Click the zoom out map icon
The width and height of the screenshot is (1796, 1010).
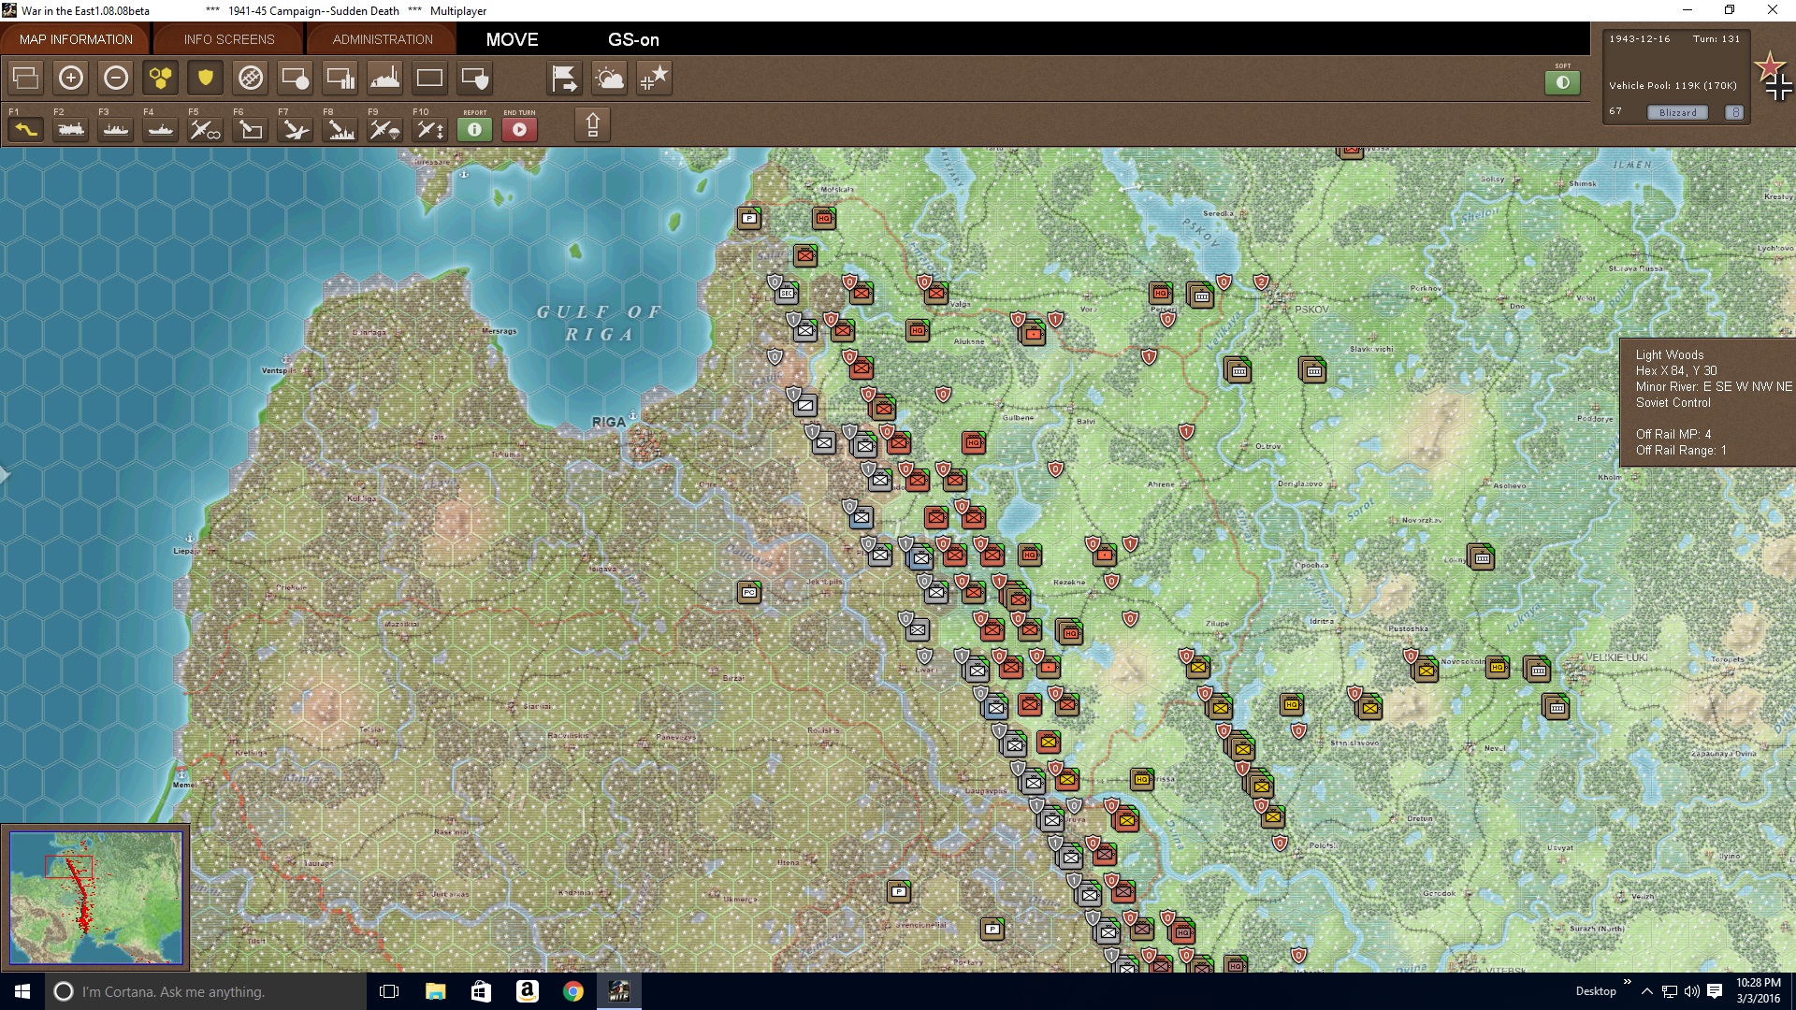click(116, 79)
